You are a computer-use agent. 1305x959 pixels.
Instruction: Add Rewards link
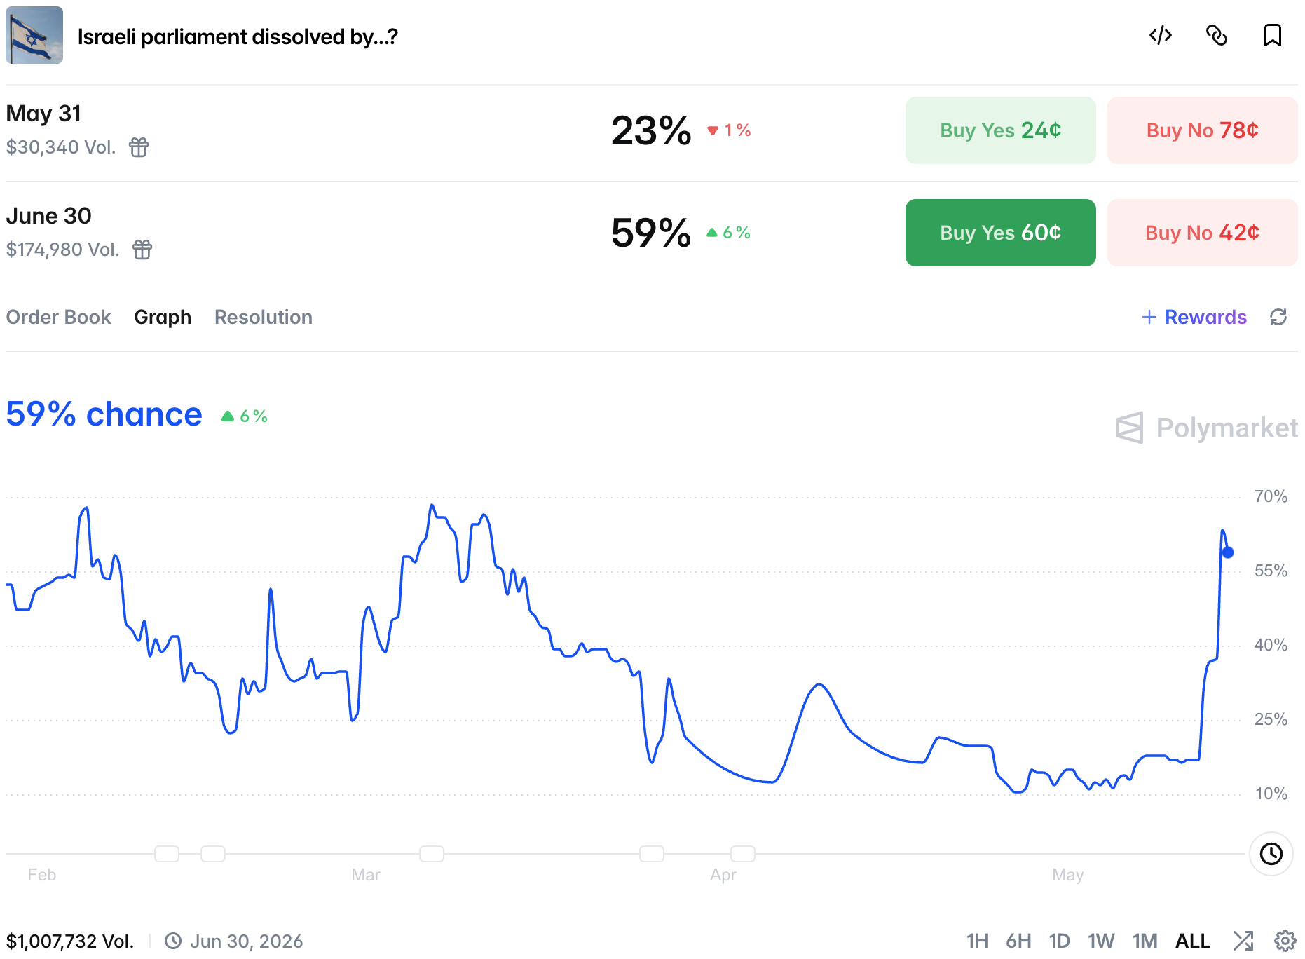tap(1194, 317)
